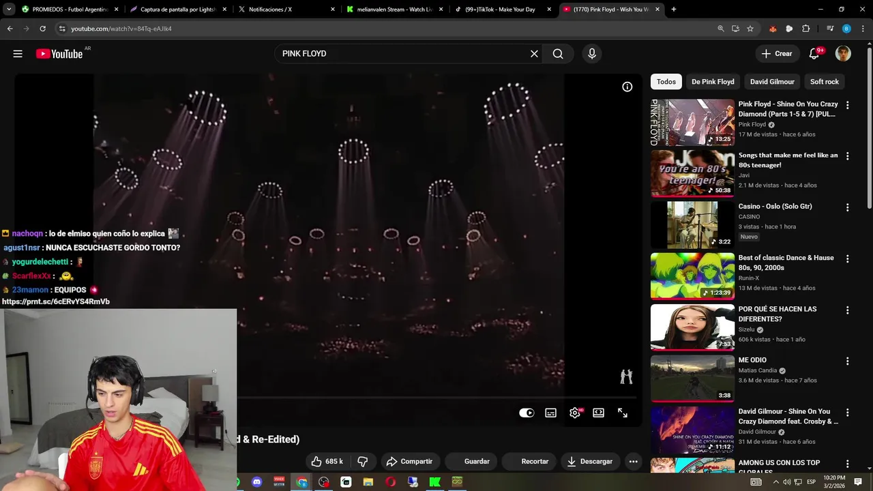
Task: Show the video info card icon
Action: (627, 87)
